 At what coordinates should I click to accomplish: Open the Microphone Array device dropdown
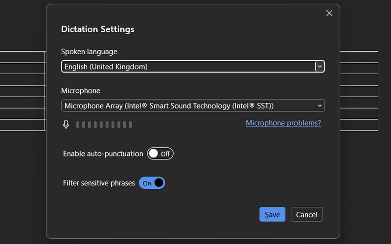pyautogui.click(x=187, y=106)
